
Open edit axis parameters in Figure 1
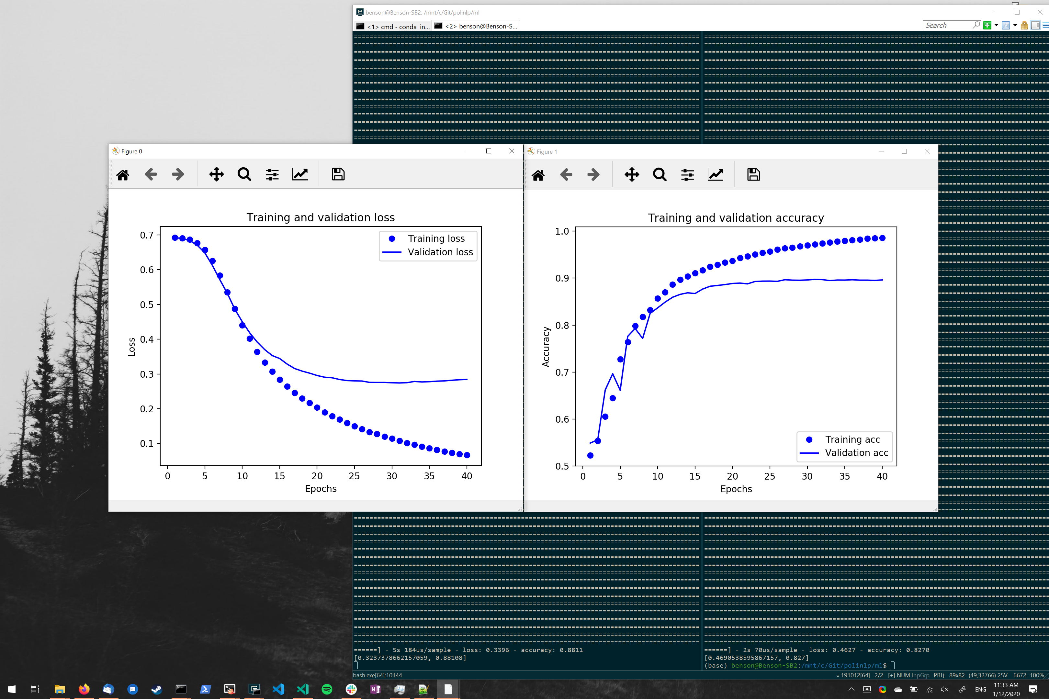pyautogui.click(x=716, y=175)
